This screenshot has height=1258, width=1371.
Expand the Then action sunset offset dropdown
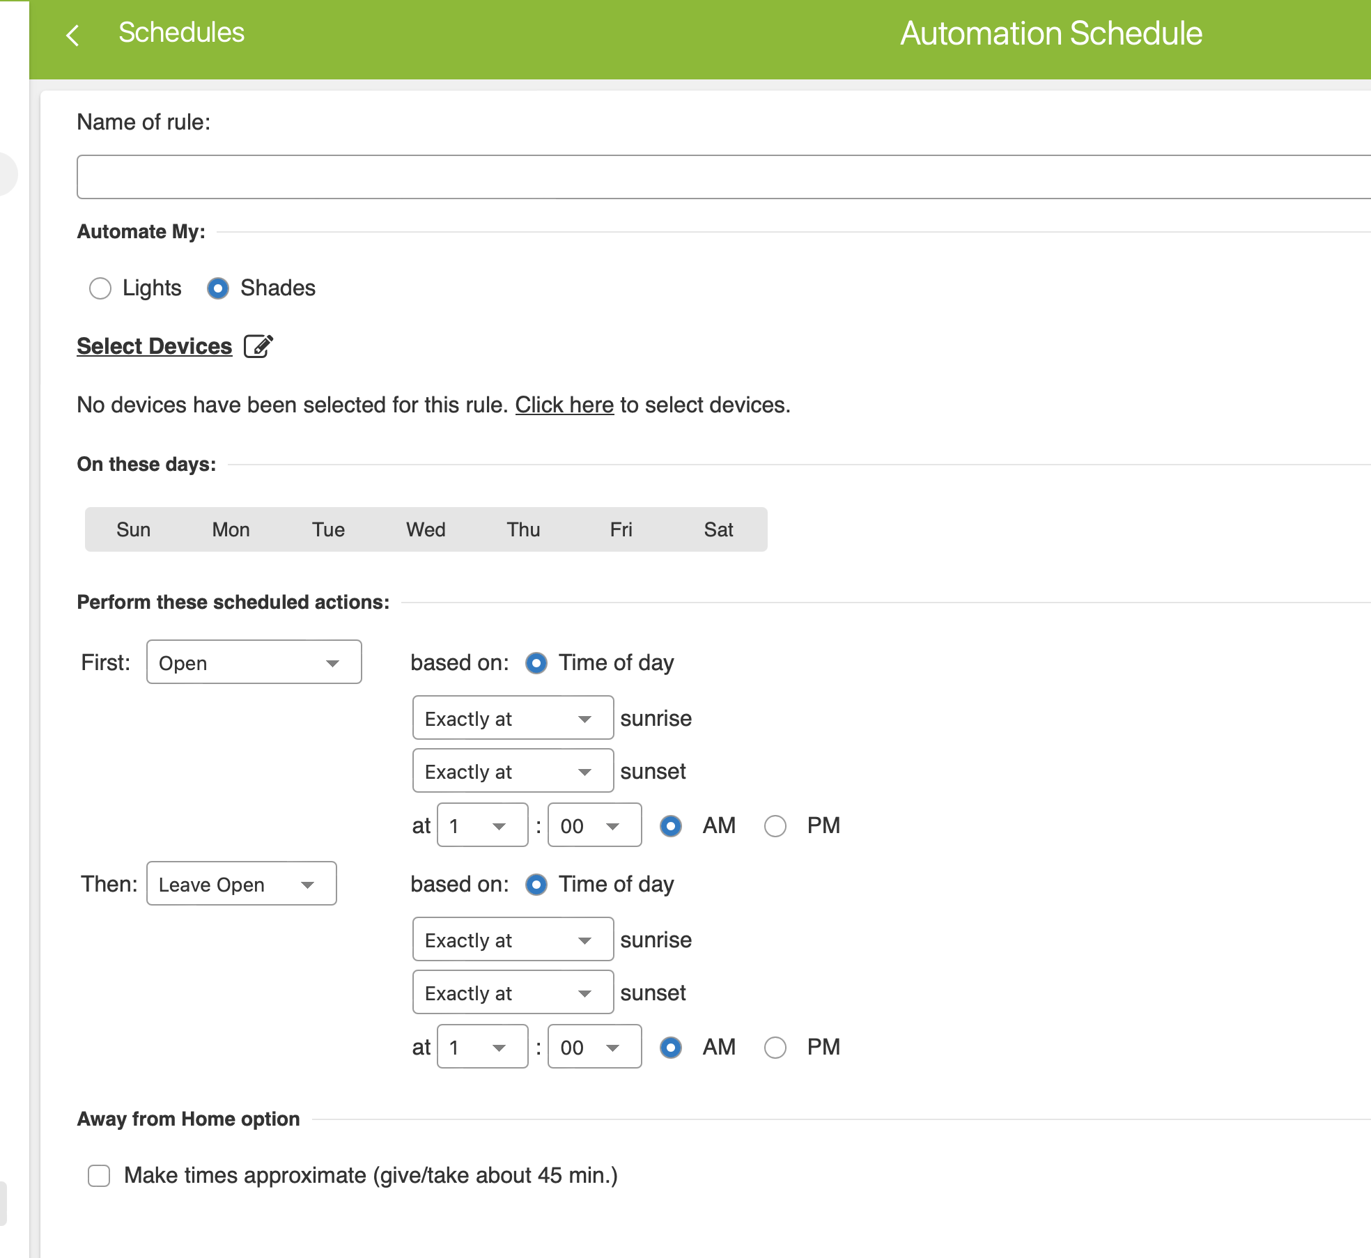[513, 993]
